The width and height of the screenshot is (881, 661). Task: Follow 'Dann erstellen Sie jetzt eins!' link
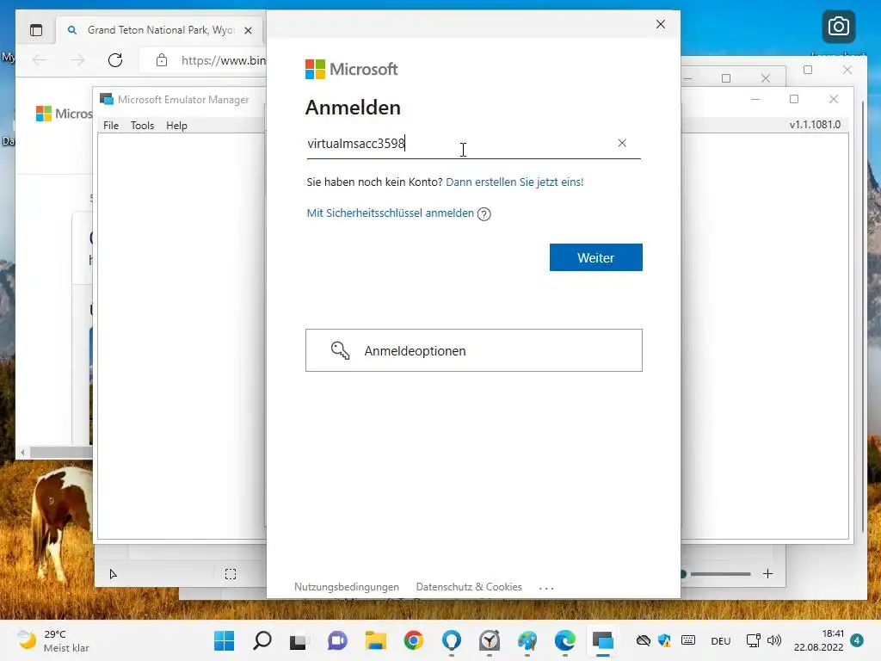pyautogui.click(x=514, y=182)
